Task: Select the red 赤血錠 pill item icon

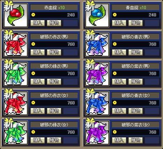Action: 16,15
